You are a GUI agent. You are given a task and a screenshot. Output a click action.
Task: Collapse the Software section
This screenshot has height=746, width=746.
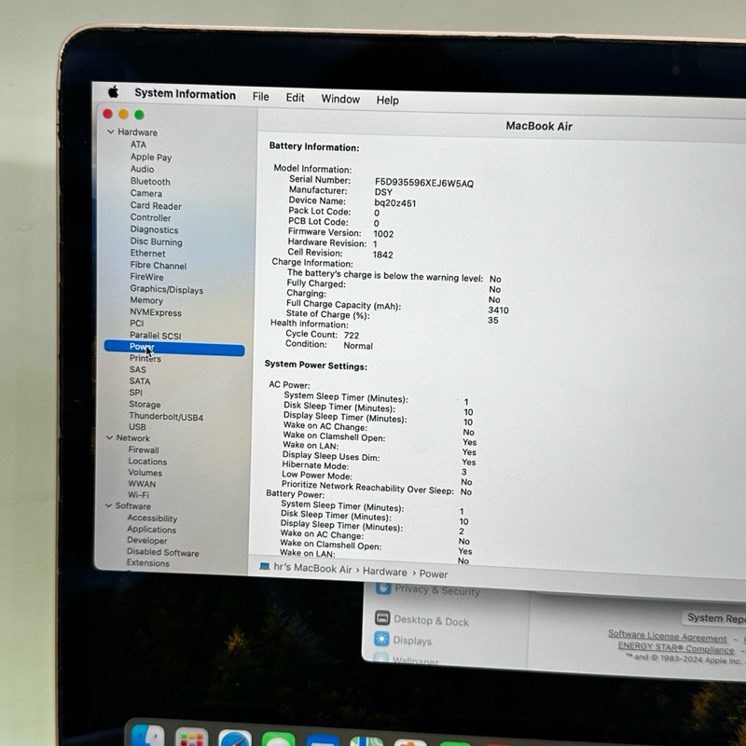[x=108, y=506]
